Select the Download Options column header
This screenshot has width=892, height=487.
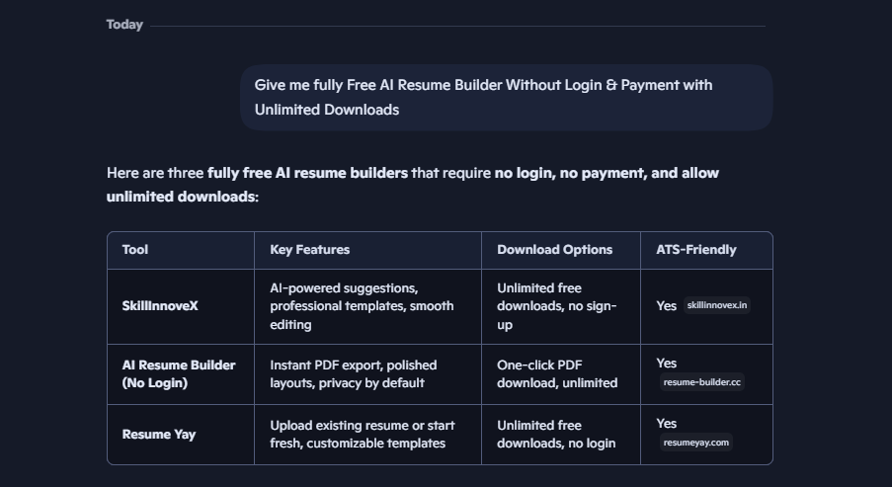point(554,250)
